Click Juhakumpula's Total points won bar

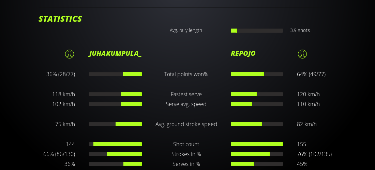[115, 74]
